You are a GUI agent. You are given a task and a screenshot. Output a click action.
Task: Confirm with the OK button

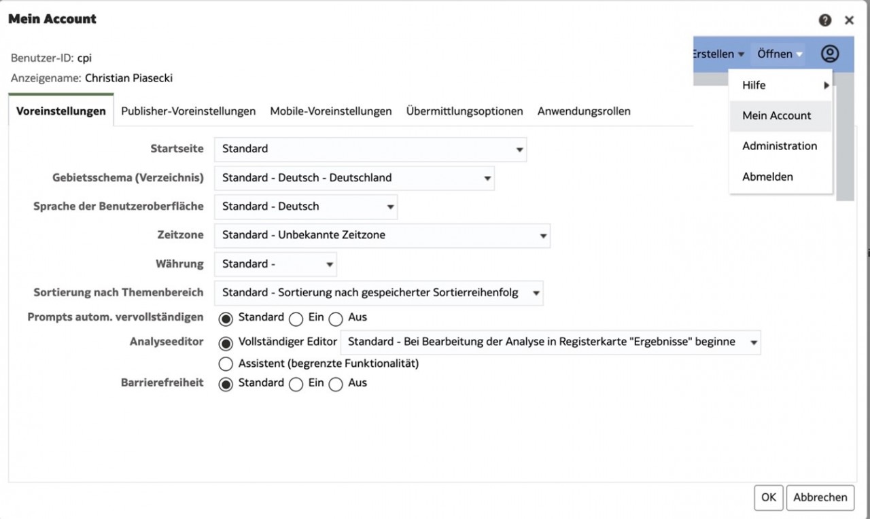[x=769, y=497]
